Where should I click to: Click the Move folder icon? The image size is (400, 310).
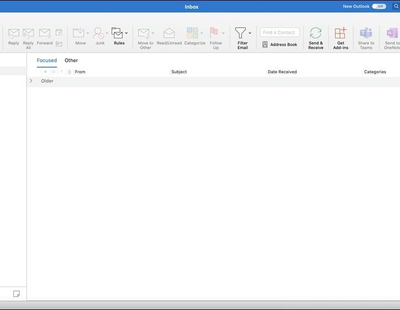(x=78, y=33)
